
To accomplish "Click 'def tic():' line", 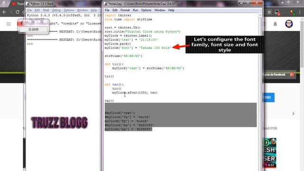I will point(114,64).
